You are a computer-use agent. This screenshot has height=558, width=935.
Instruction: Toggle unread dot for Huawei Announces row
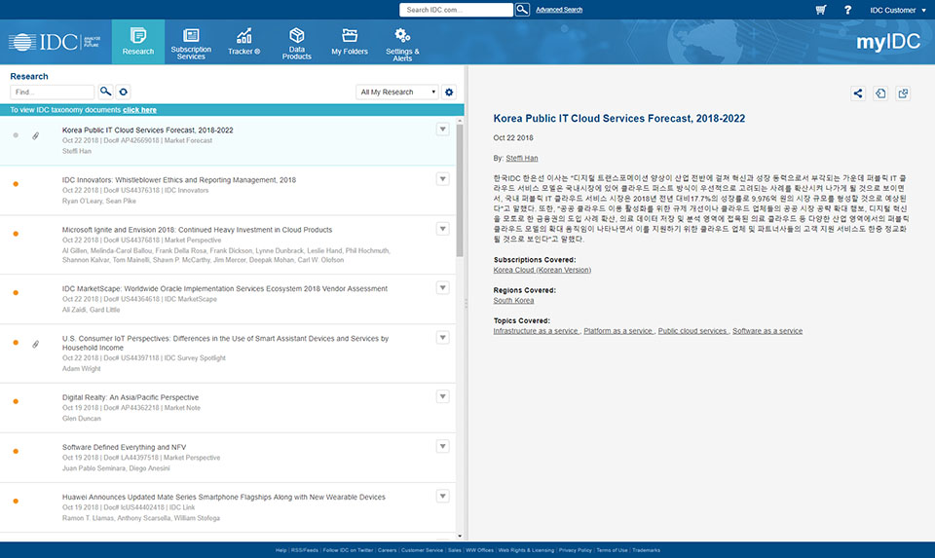point(16,502)
